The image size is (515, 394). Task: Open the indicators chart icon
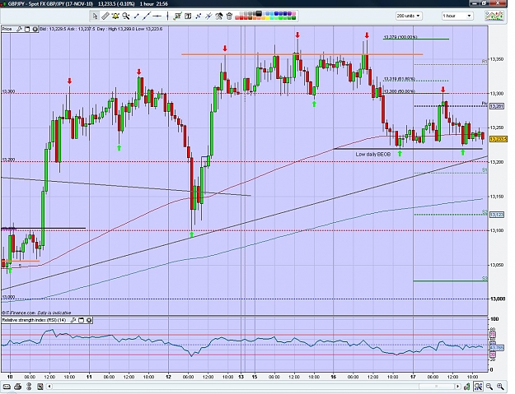(x=494, y=16)
